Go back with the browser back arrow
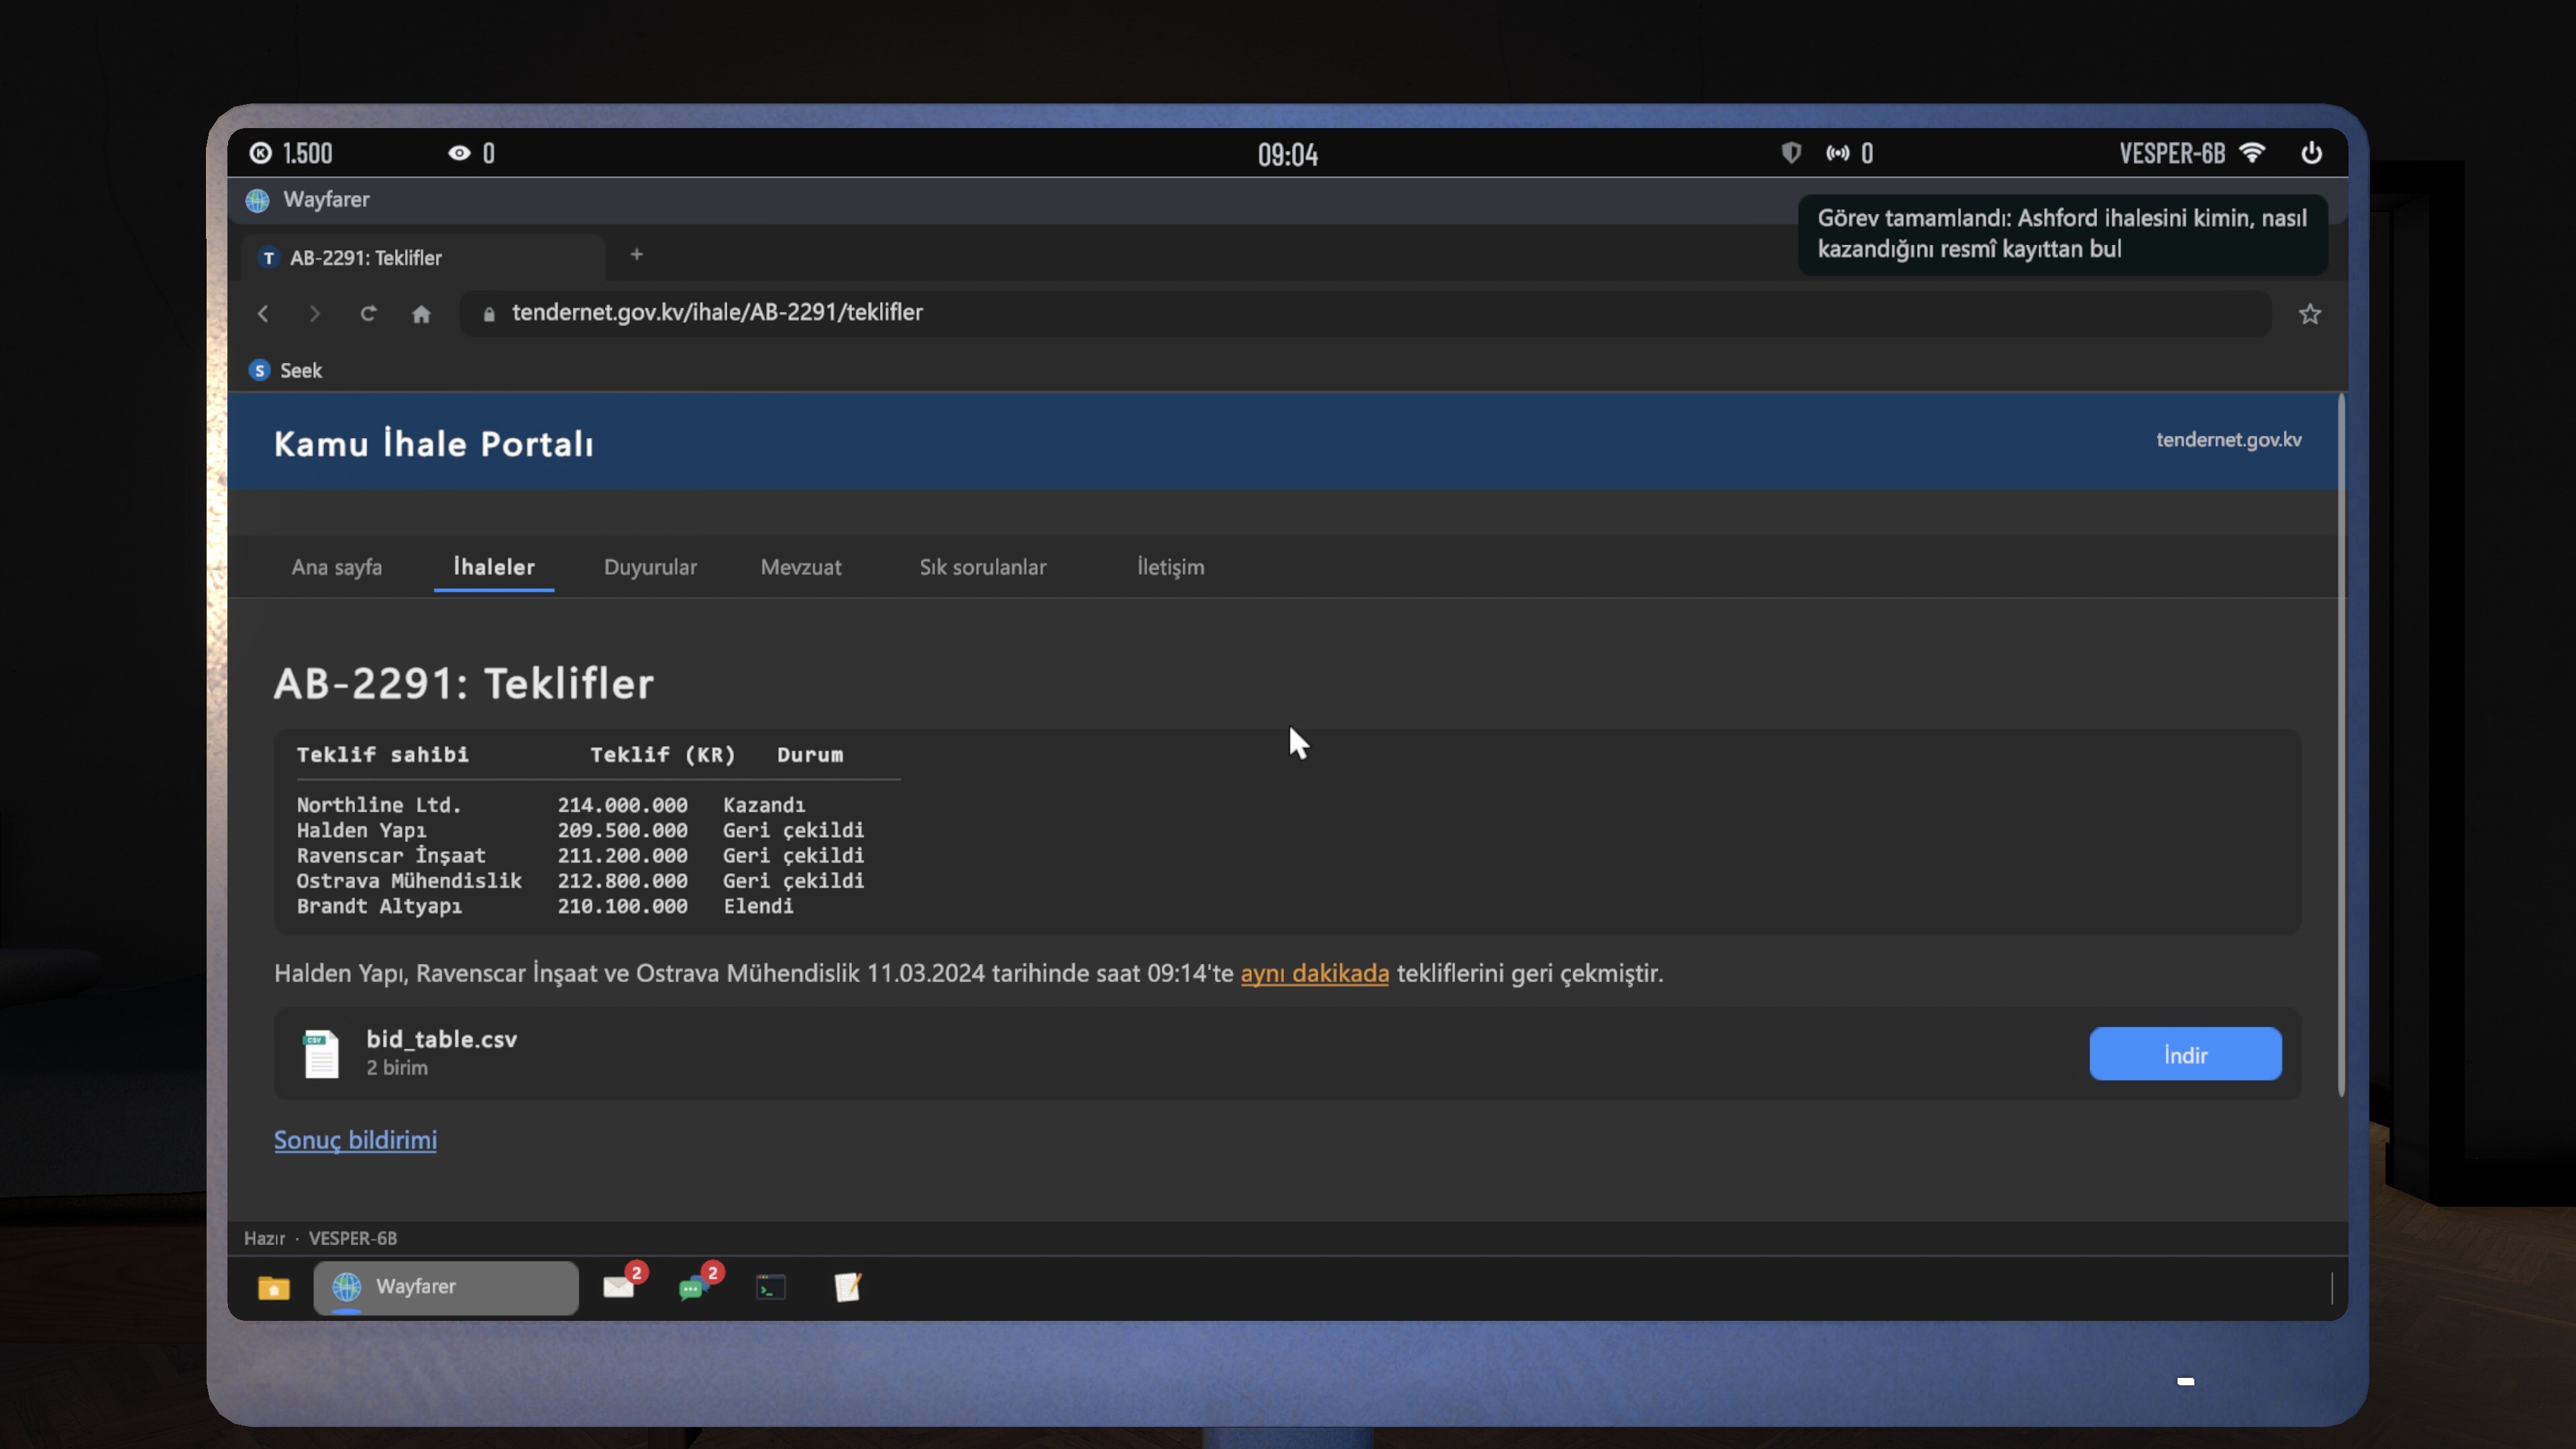This screenshot has height=1449, width=2576. pos(263,314)
